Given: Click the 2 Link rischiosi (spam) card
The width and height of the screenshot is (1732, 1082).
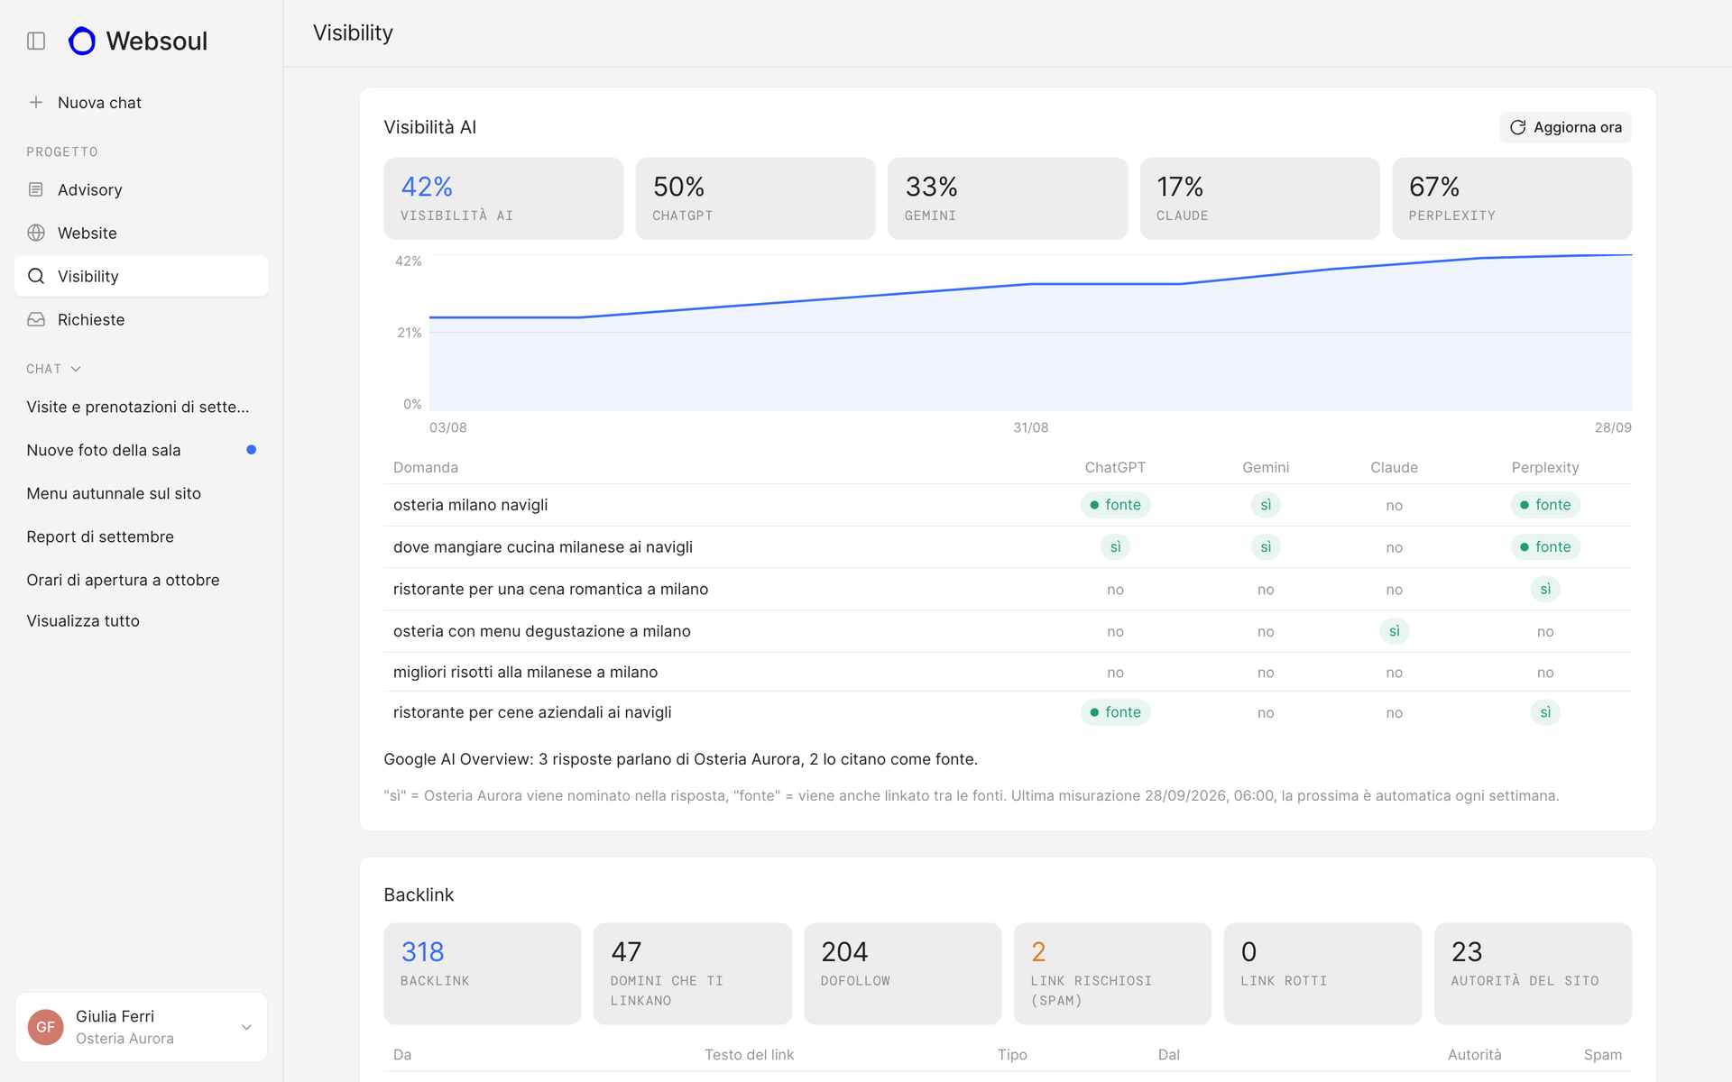Looking at the screenshot, I should 1112,973.
